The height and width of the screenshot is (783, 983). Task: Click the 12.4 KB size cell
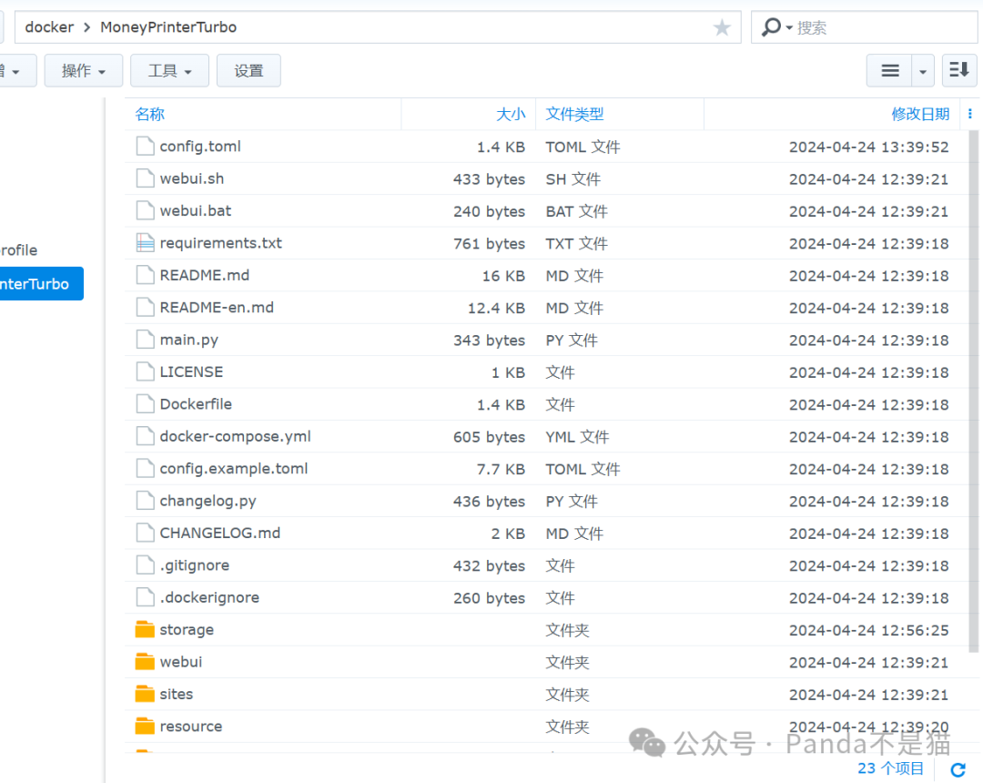pyautogui.click(x=496, y=308)
